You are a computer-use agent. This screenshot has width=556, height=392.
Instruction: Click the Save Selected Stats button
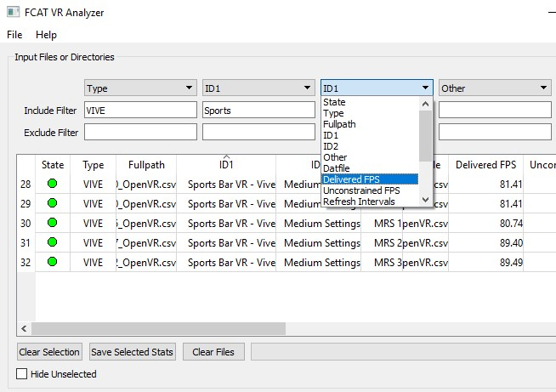point(133,352)
